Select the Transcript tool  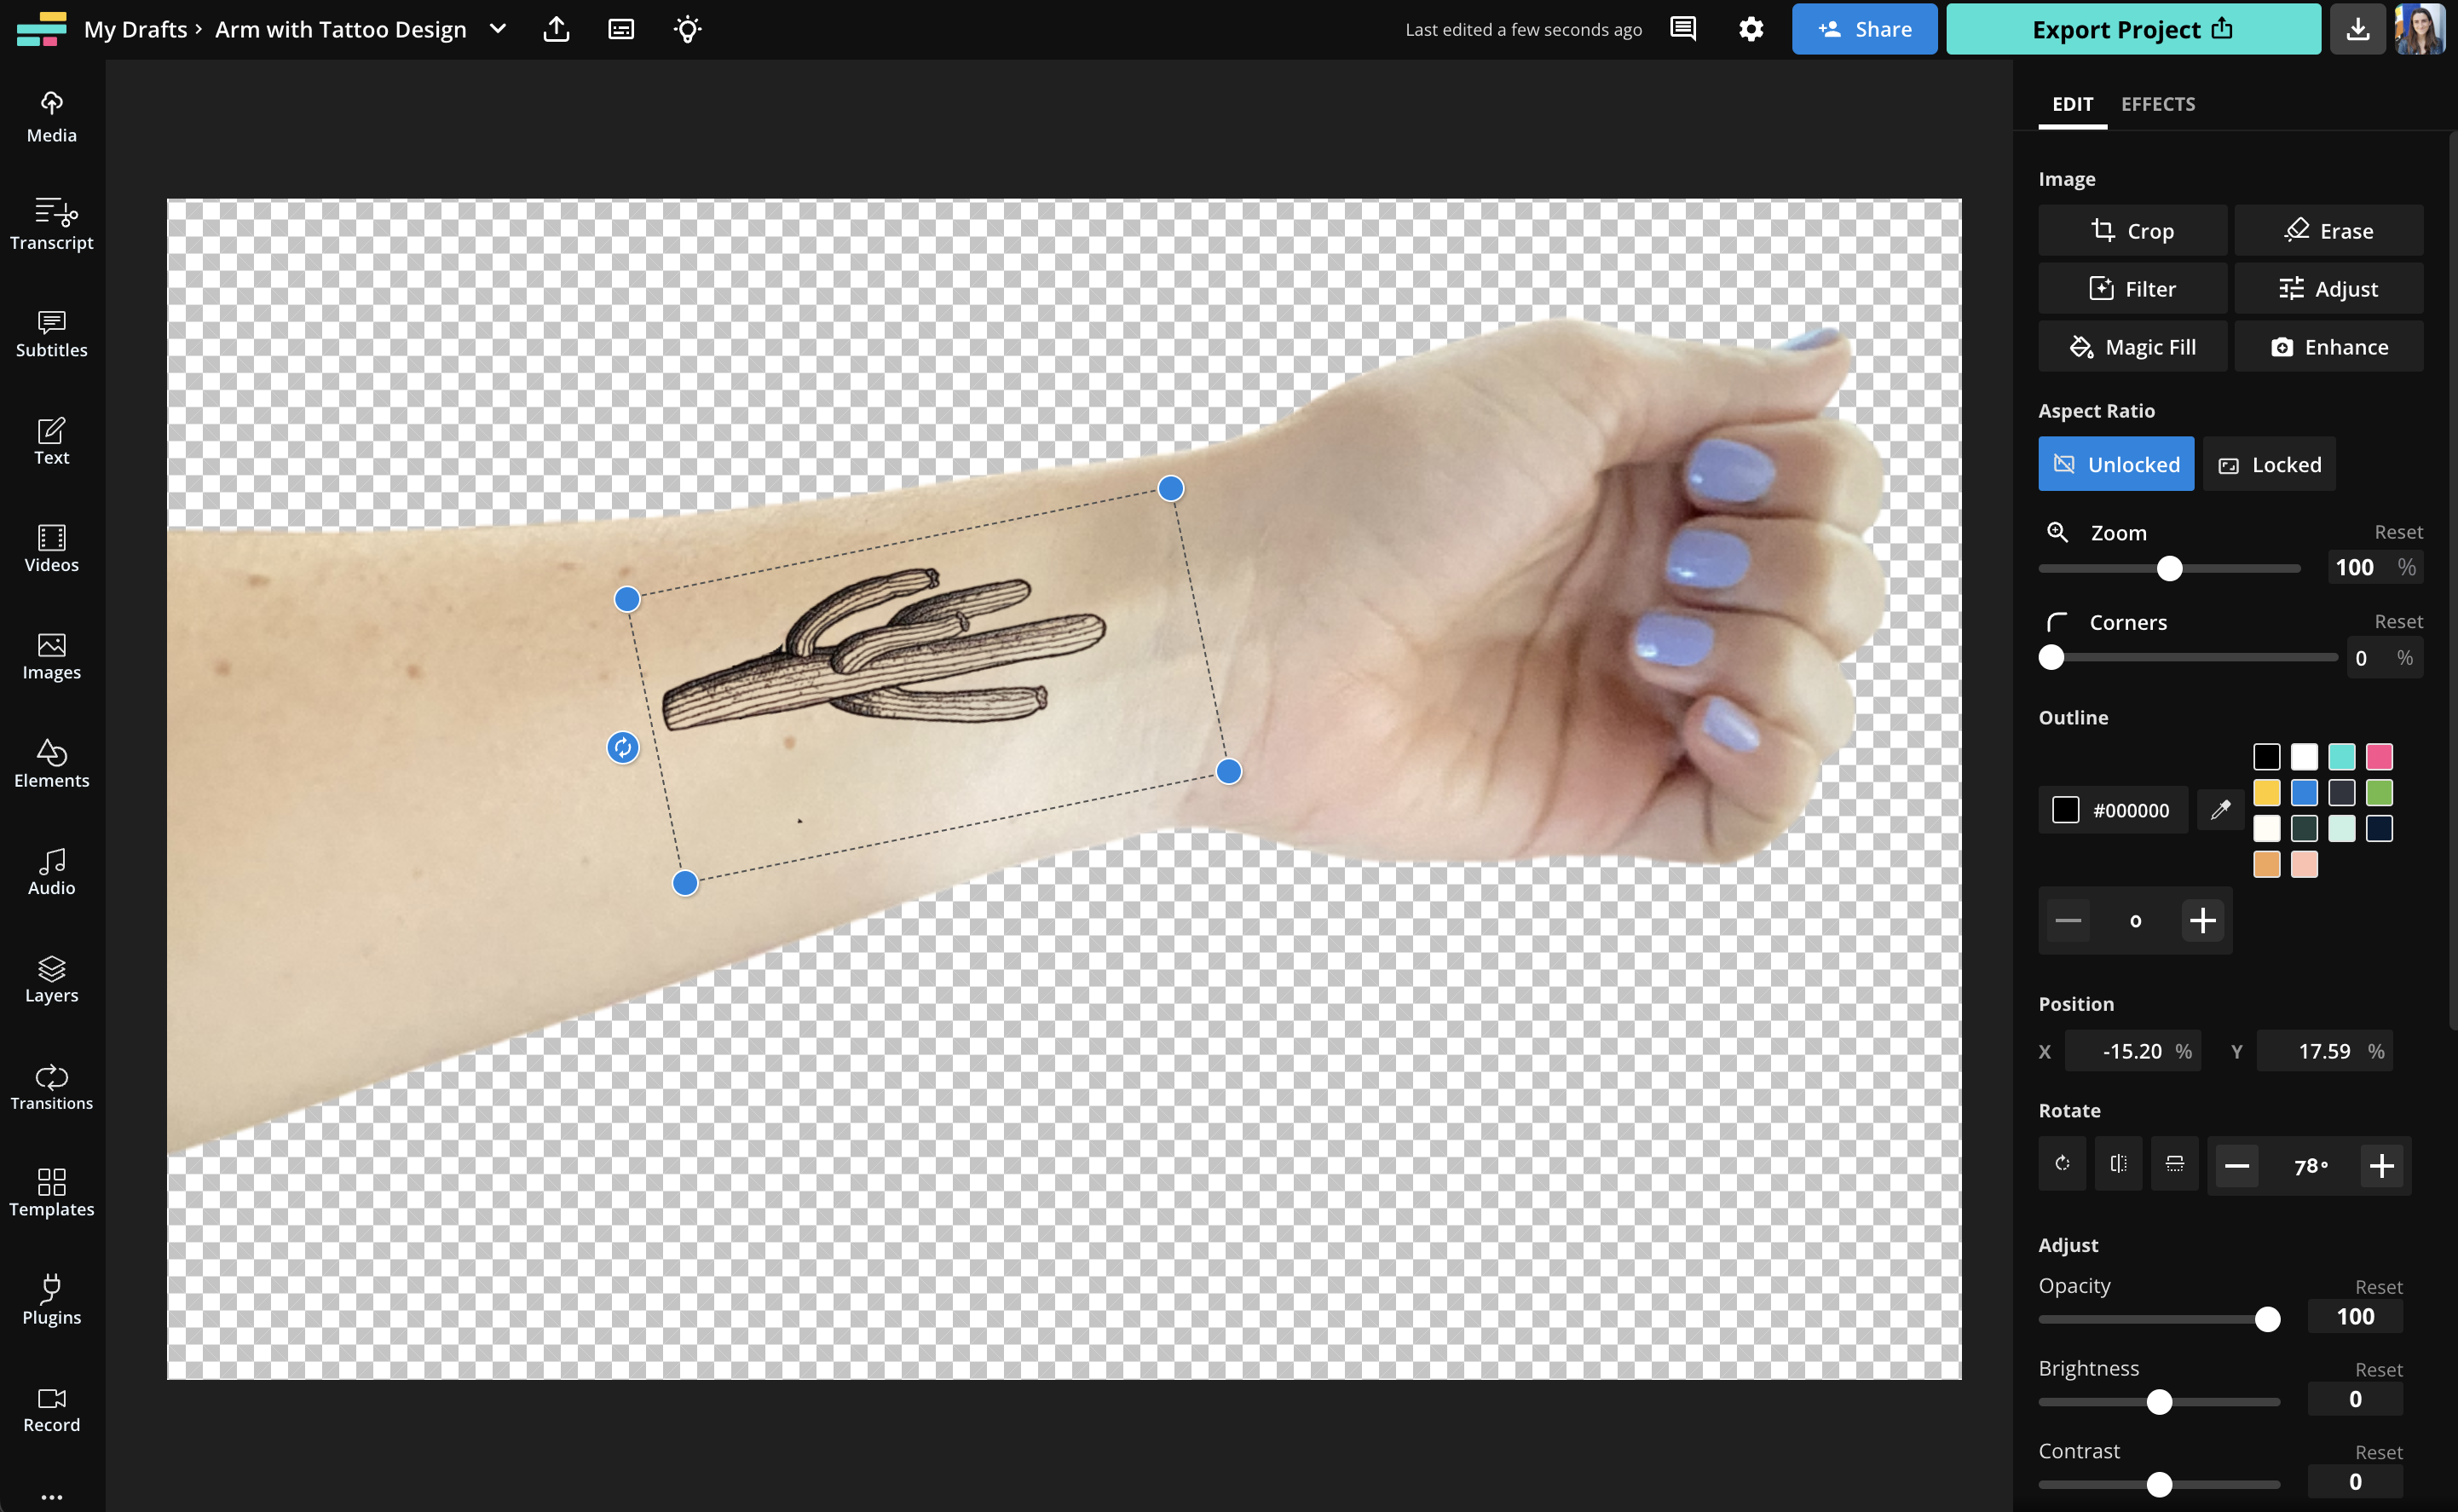50,224
